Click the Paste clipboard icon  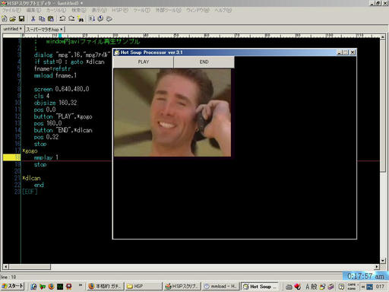(x=51, y=18)
